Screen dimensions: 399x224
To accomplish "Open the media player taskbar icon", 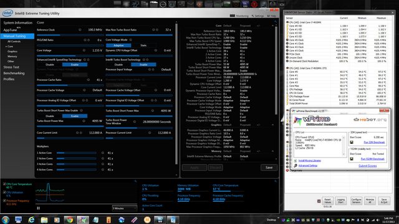I will [x=57, y=220].
